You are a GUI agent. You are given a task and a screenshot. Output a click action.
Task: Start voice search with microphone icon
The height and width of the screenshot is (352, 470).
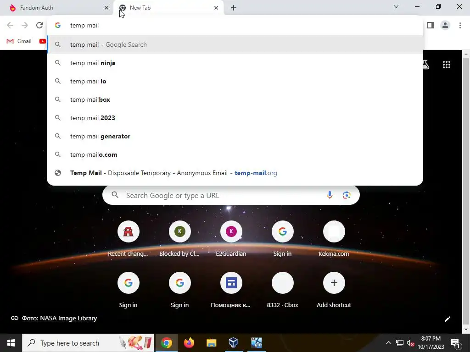tap(330, 195)
